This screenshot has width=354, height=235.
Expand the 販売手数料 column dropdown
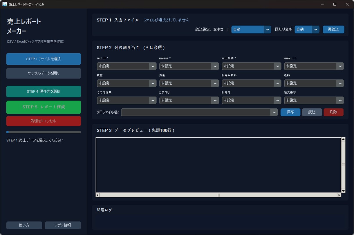(x=251, y=83)
